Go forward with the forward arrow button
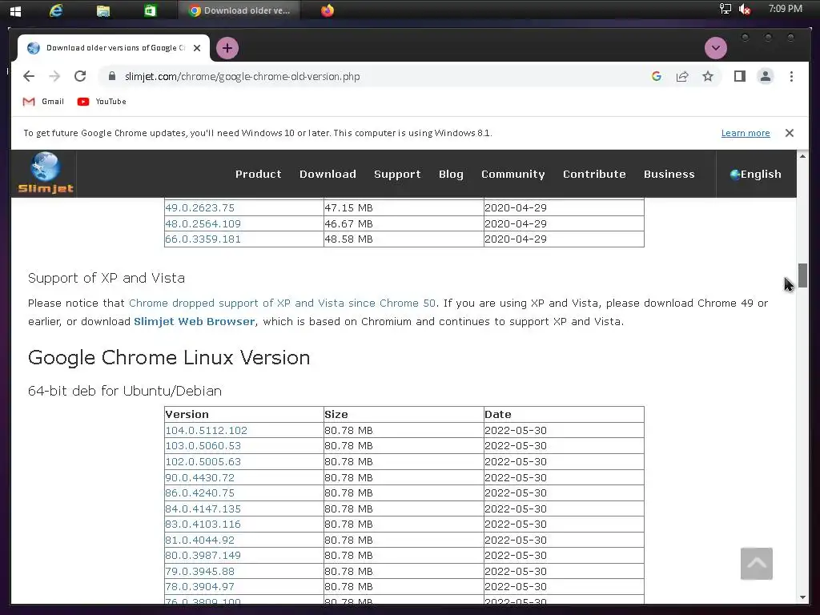Screen dimensions: 820x615 pos(54,76)
